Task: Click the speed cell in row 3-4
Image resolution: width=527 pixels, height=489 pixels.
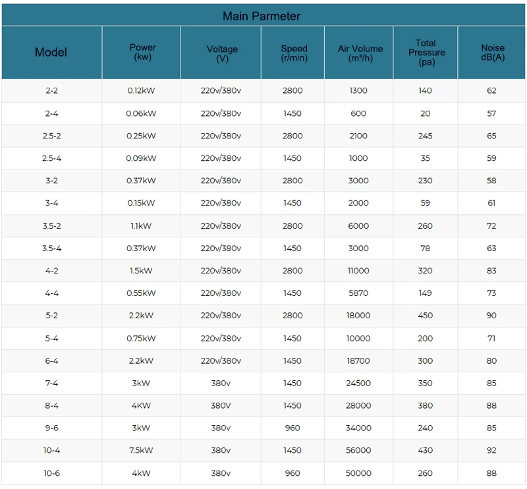Action: tap(292, 203)
